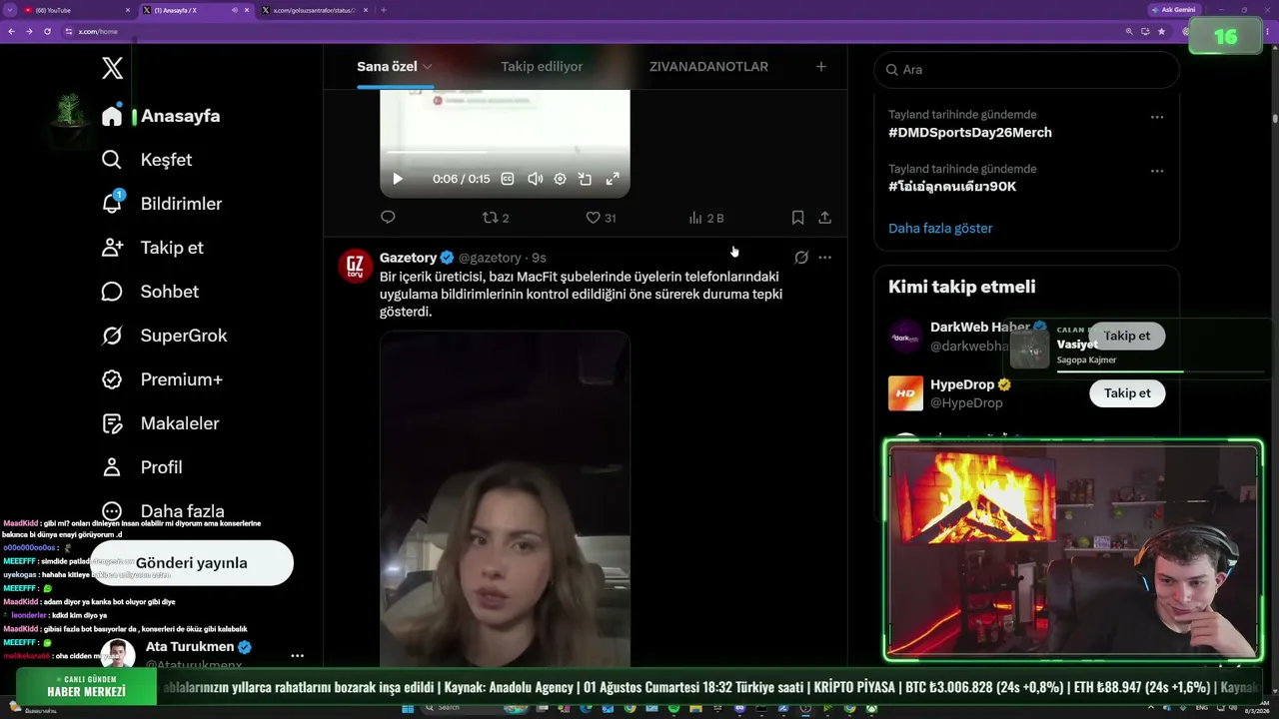Expand video to fullscreen

(x=613, y=179)
